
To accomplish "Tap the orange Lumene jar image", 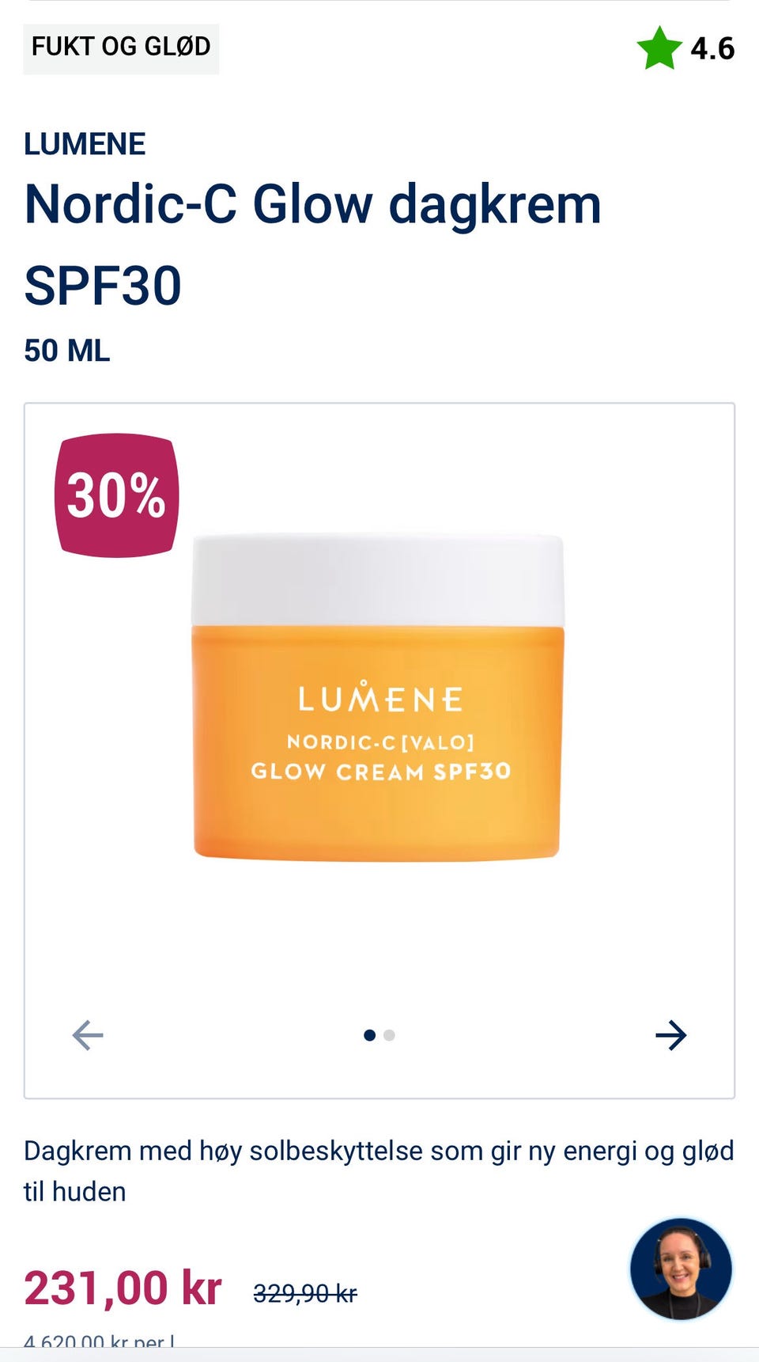I will point(378,697).
